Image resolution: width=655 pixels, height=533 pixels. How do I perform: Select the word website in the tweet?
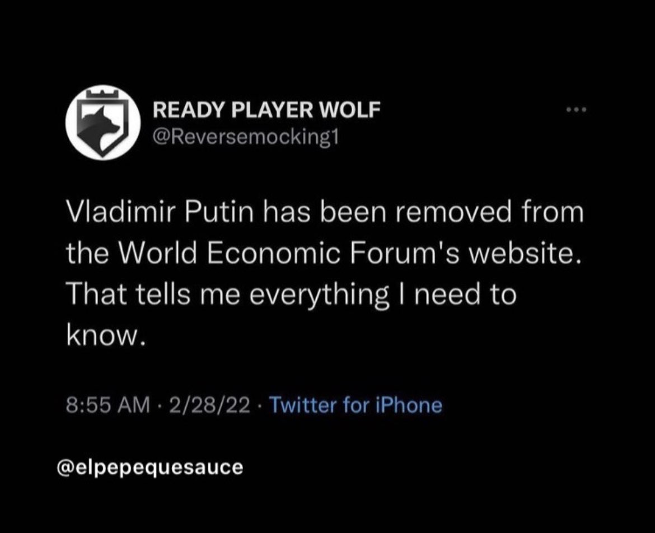pyautogui.click(x=521, y=254)
